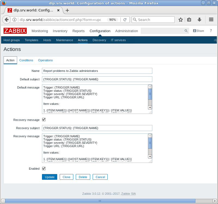The image size is (218, 204).
Task: Switch to the Operations tab
Action: pyautogui.click(x=46, y=60)
